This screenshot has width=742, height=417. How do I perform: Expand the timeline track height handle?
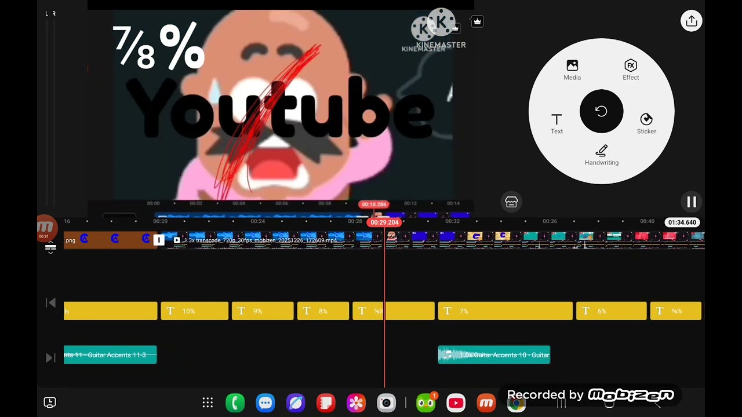pos(50,248)
